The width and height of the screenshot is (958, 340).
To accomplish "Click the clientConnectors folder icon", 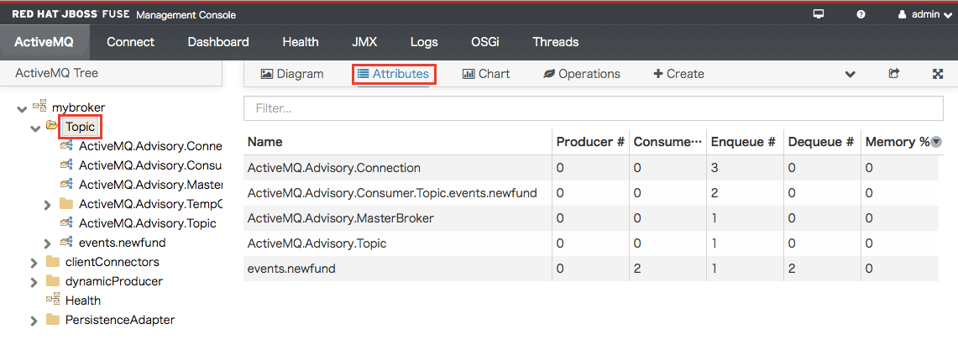I will tap(53, 261).
